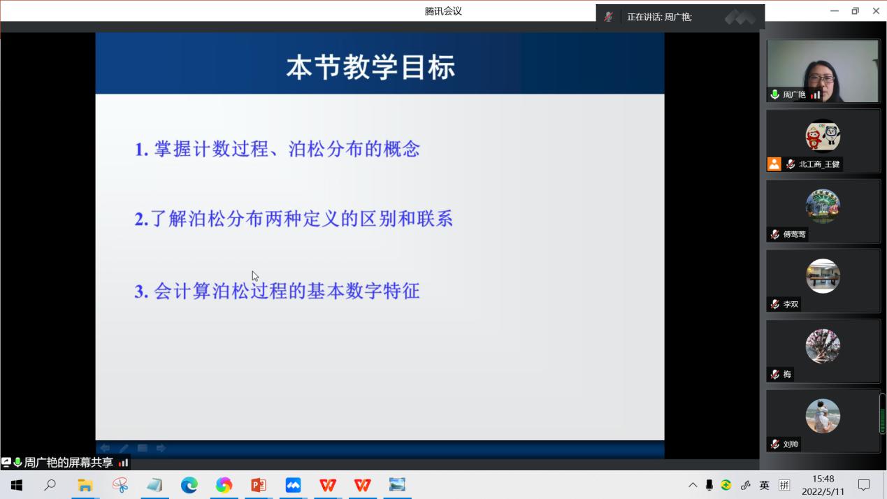Click the pen annotation icon on slideshow
Viewport: 887px width, 499px height.
coord(124,448)
